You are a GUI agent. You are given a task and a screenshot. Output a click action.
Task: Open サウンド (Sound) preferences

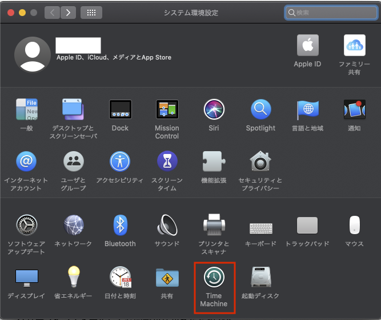coord(167,225)
